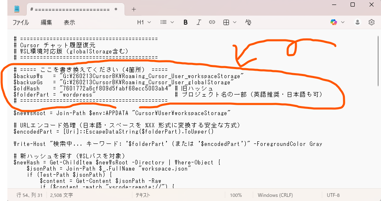The width and height of the screenshot is (381, 201).
Task: Click the bulleted list icon
Action: (164, 22)
